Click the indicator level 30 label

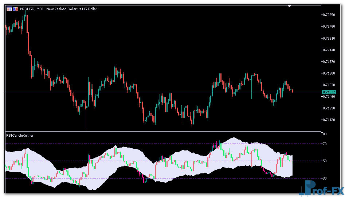[x=325, y=178]
